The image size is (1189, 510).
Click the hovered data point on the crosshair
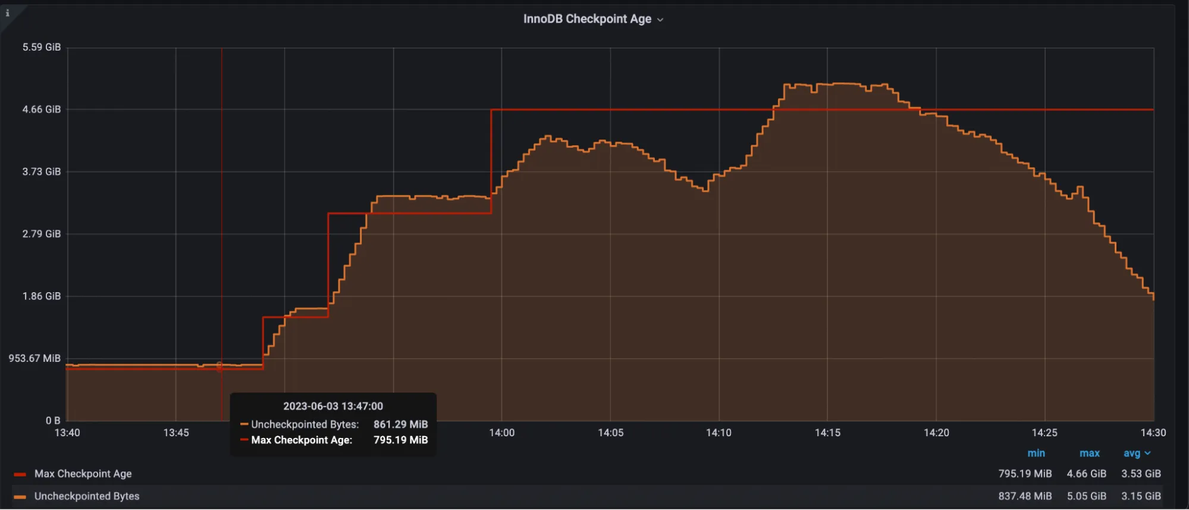pyautogui.click(x=219, y=365)
